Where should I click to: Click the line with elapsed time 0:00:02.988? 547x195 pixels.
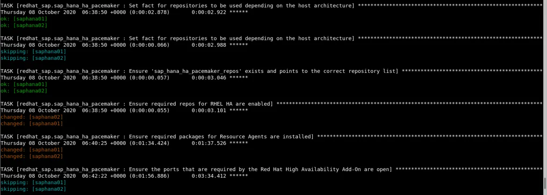(124, 44)
